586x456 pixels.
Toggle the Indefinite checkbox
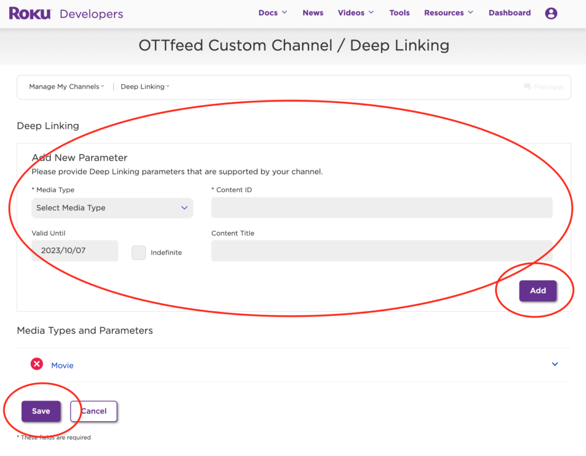click(x=138, y=252)
